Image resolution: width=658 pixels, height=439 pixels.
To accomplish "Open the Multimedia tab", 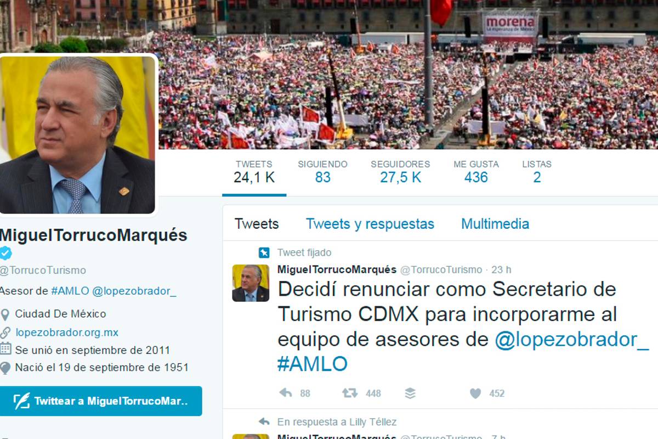I will click(x=495, y=224).
